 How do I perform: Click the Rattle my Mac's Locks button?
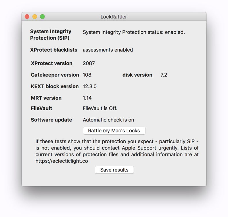coord(114,131)
